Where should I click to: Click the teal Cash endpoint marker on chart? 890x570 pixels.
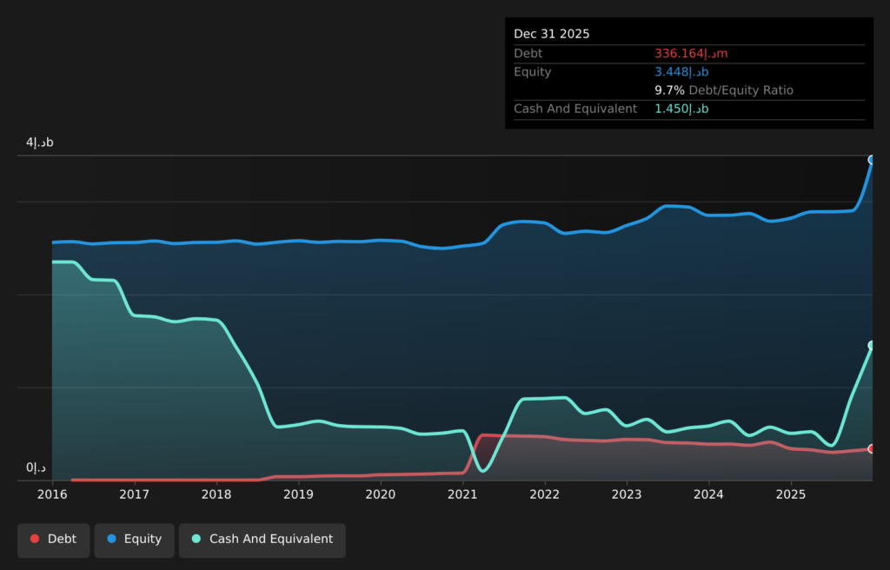click(x=871, y=346)
